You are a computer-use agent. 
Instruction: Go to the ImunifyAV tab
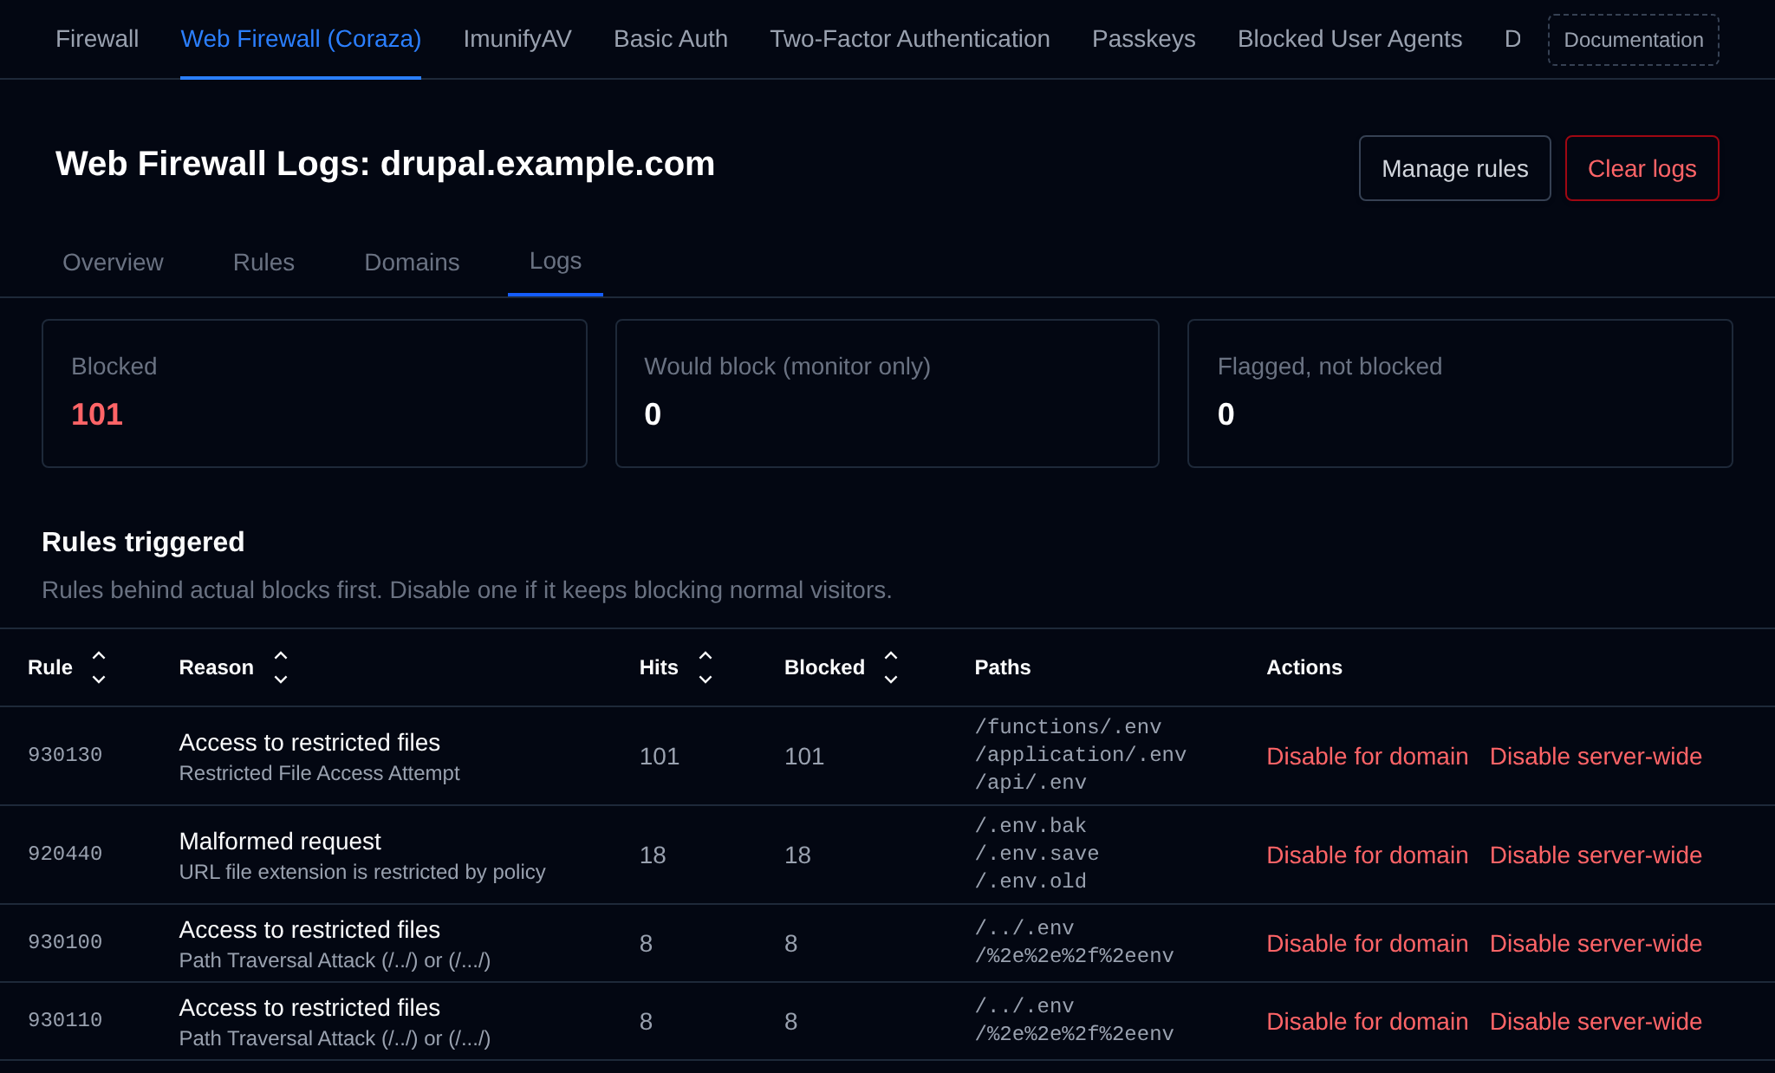(x=517, y=39)
